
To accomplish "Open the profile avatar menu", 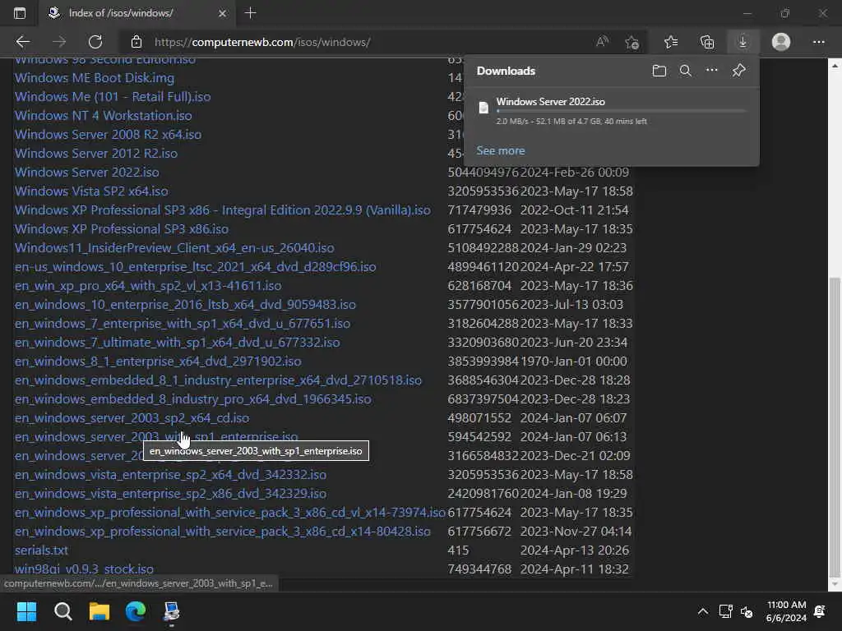I will [781, 42].
